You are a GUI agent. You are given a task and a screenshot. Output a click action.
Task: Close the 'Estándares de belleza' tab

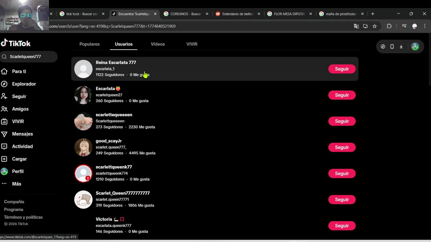click(259, 14)
